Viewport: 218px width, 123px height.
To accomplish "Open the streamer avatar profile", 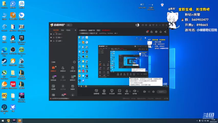I will coord(137,25).
